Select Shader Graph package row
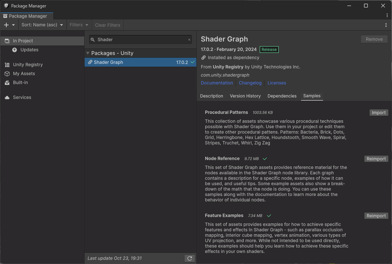The width and height of the screenshot is (392, 264). tap(140, 62)
